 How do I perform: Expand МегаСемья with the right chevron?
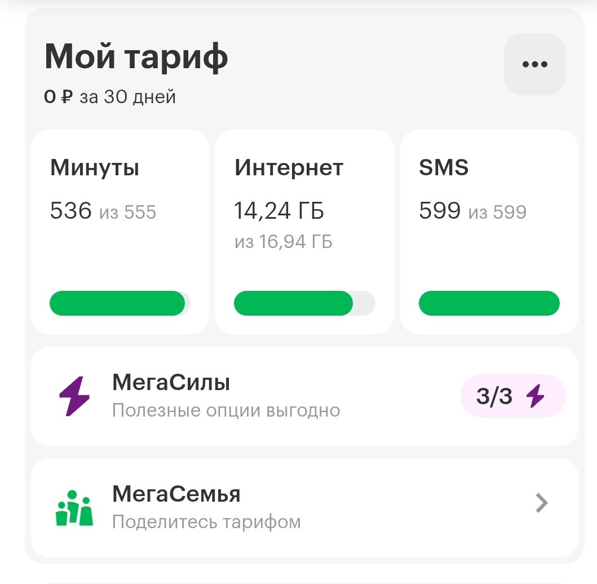tap(541, 503)
